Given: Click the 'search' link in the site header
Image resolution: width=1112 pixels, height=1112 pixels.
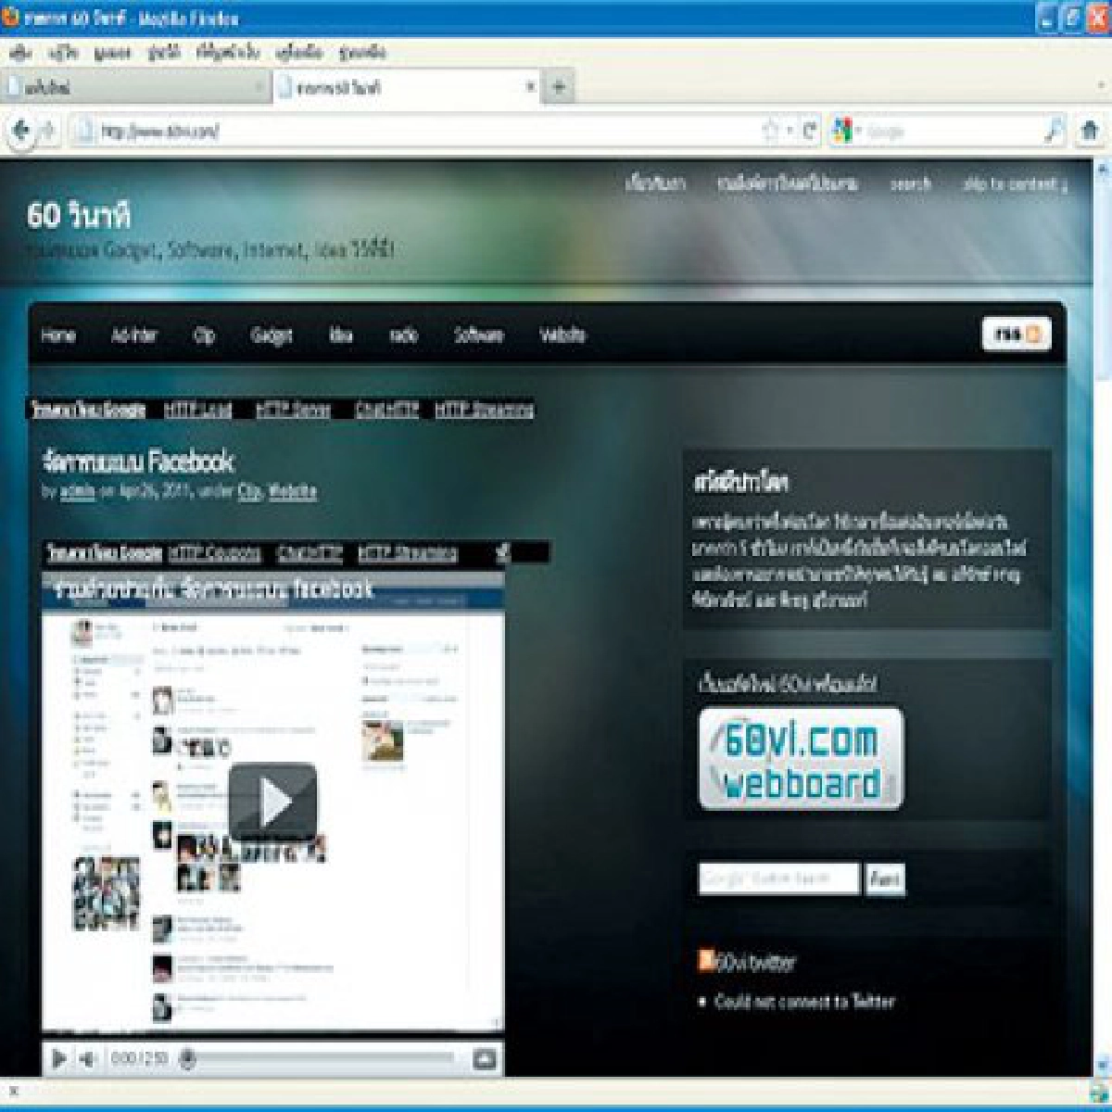Looking at the screenshot, I should pyautogui.click(x=910, y=184).
